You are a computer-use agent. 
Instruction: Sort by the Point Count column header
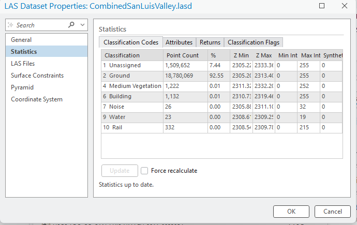tap(185, 55)
